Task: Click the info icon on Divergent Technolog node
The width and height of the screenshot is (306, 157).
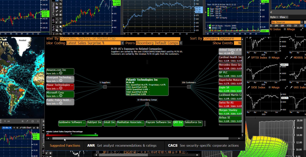Action: [x=61, y=81]
